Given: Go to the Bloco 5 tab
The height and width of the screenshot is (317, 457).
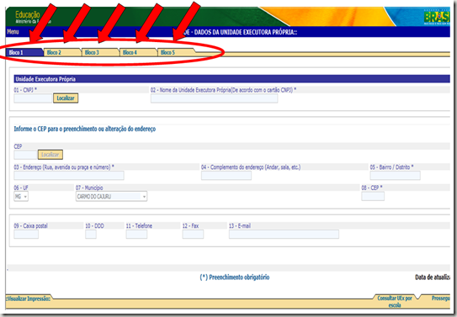Looking at the screenshot, I should click(x=176, y=52).
